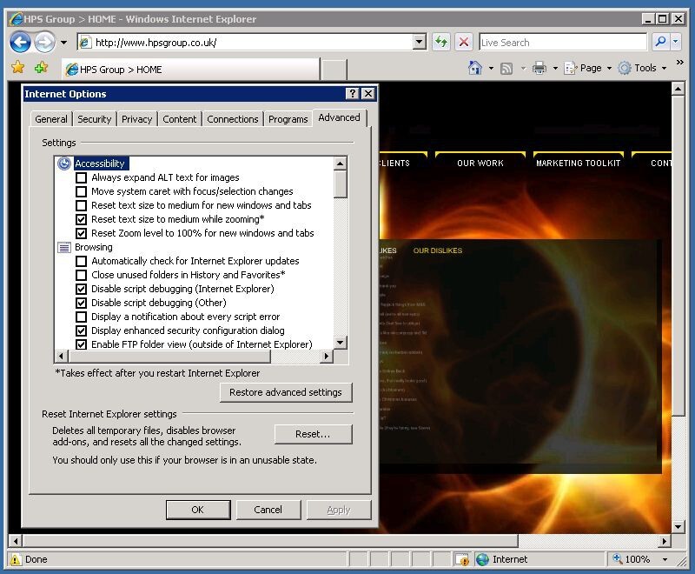This screenshot has width=695, height=574.
Task: Click the Reset button
Action: point(313,434)
